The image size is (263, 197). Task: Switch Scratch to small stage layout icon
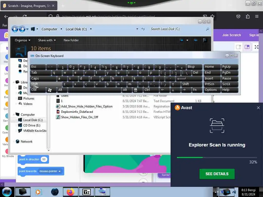tap(238, 47)
